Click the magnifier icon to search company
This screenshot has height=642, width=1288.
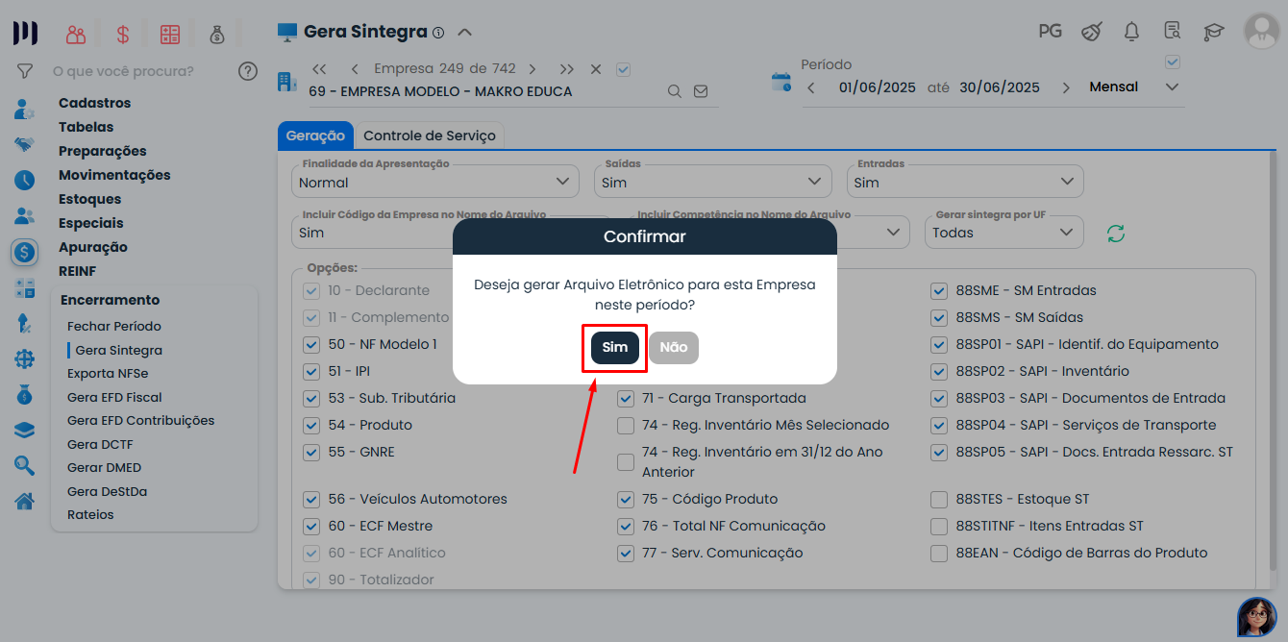675,91
